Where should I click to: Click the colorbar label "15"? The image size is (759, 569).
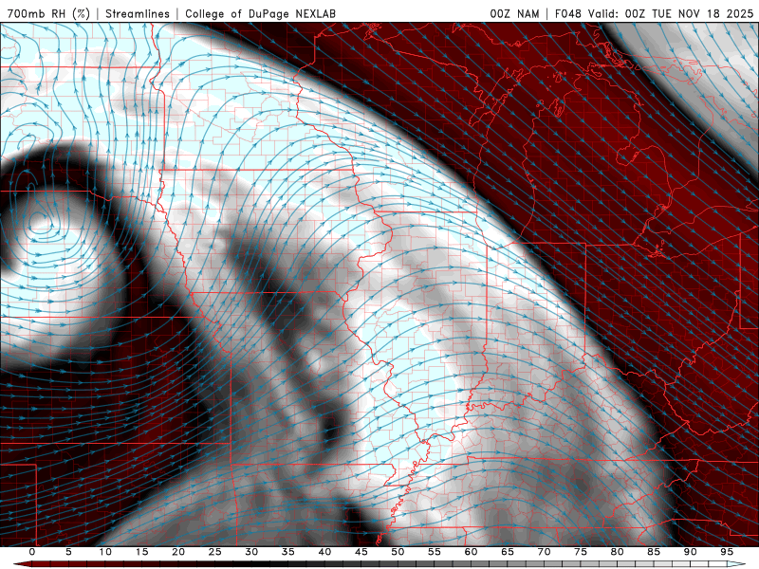coord(141,552)
